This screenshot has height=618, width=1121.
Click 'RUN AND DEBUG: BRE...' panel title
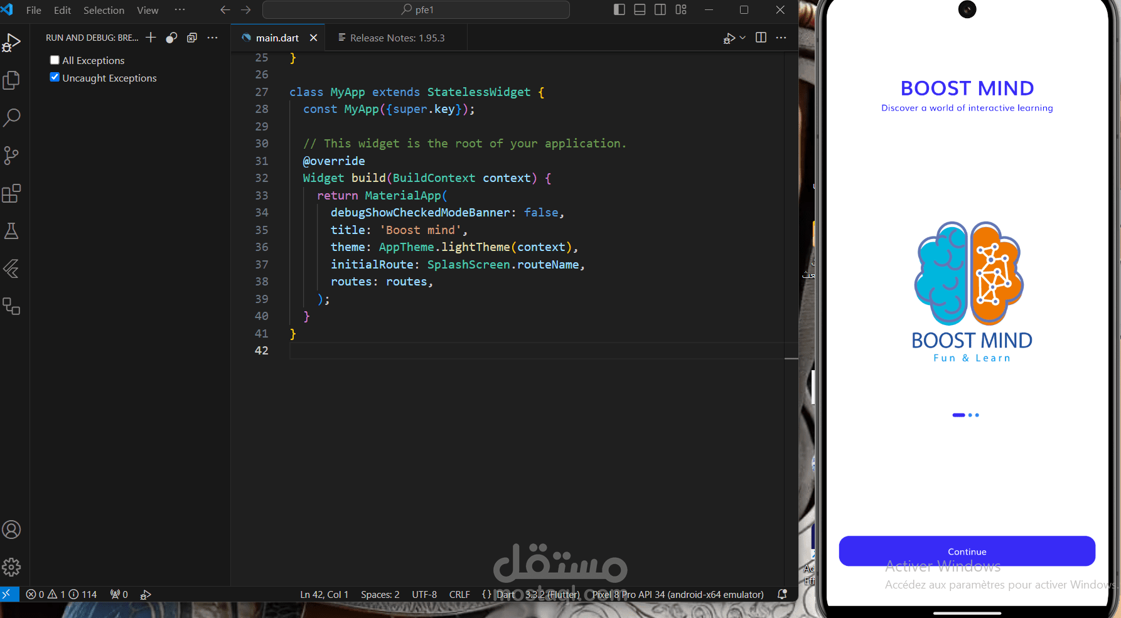click(x=92, y=38)
